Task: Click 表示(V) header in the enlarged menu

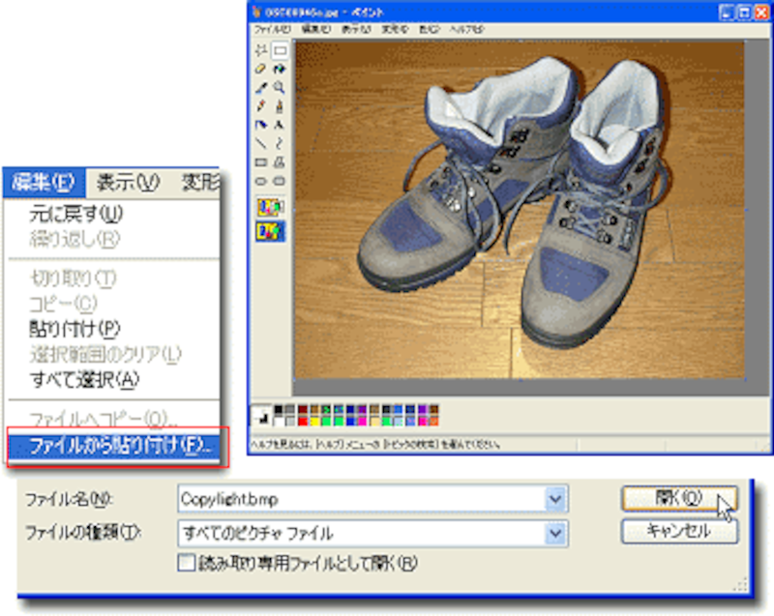Action: click(129, 183)
